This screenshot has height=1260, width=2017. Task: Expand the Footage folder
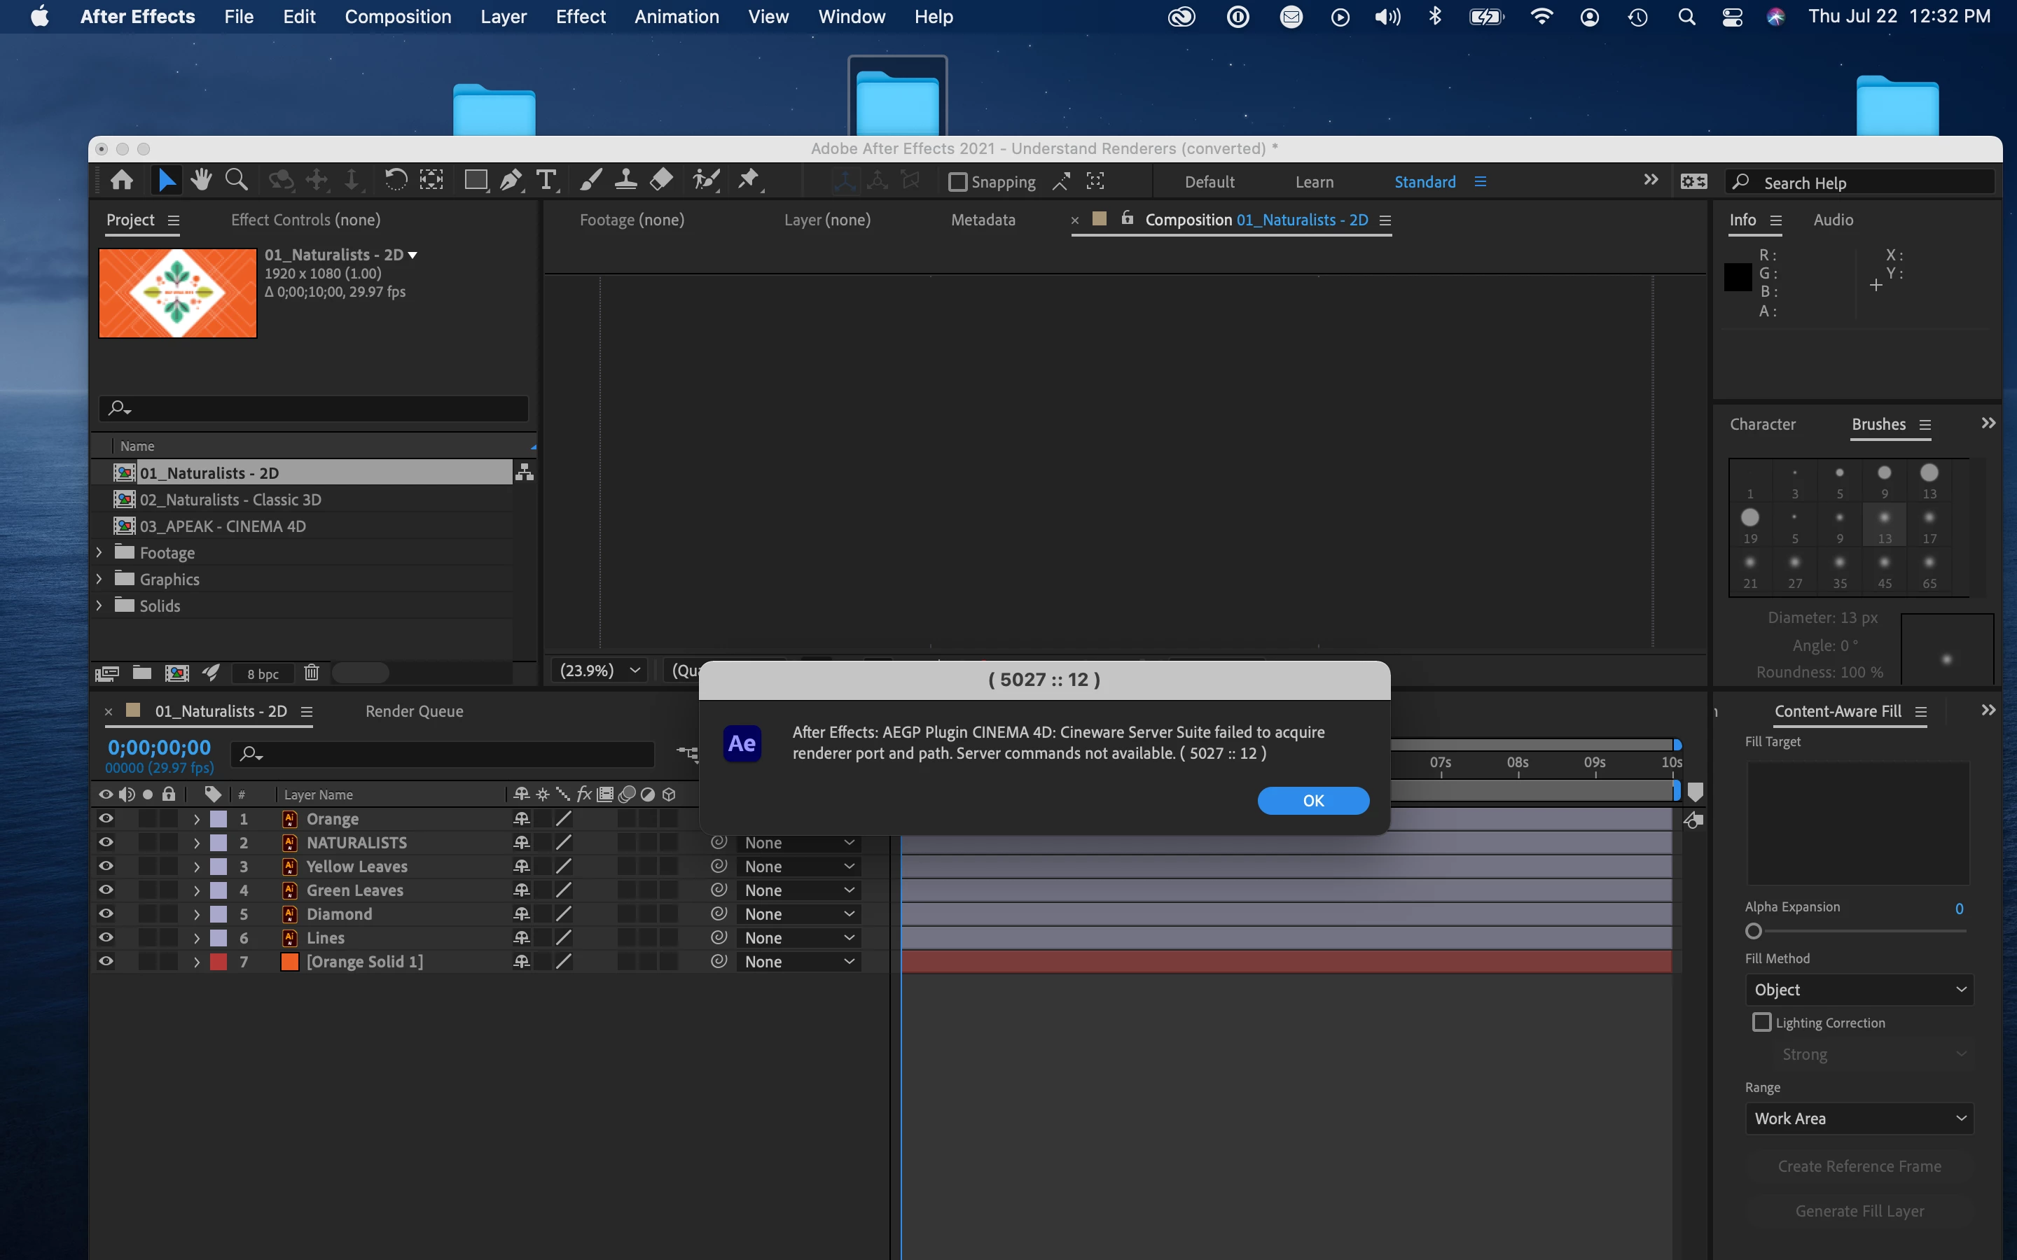pos(99,552)
